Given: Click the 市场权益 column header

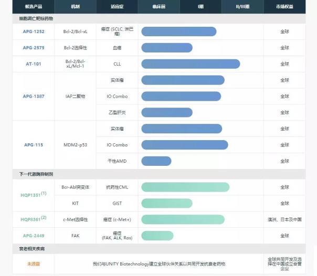Looking at the screenshot, I should [284, 7].
